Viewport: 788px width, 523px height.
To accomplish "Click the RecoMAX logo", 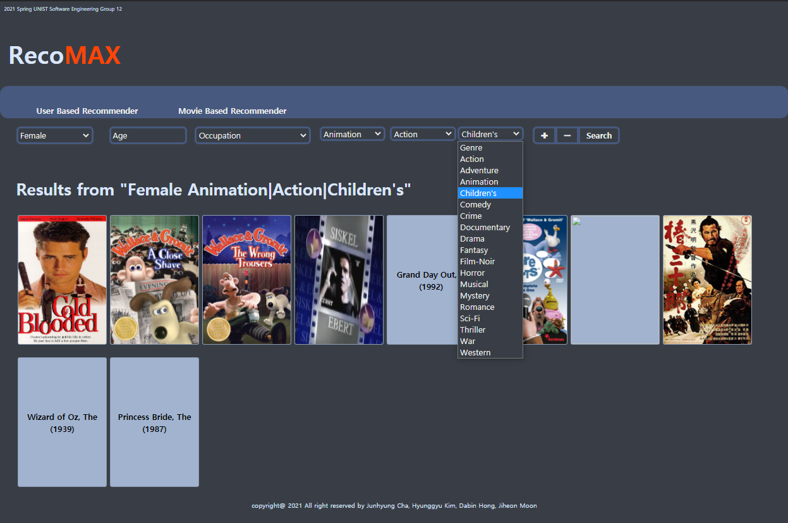I will click(64, 56).
